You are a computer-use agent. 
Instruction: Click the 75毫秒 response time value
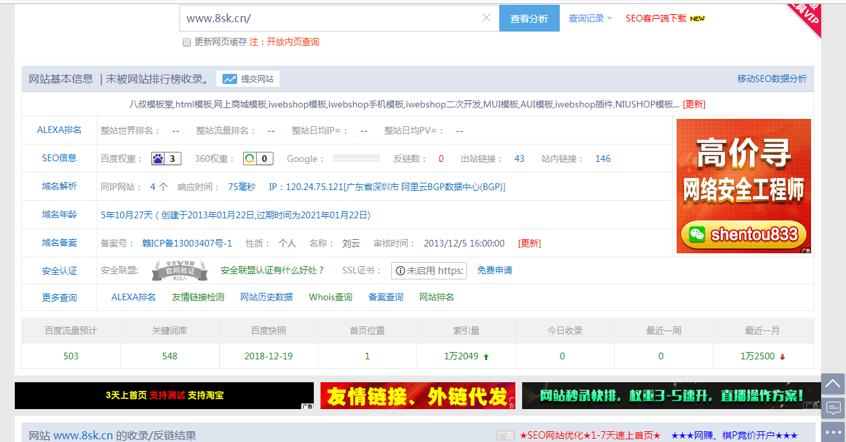pyautogui.click(x=242, y=187)
